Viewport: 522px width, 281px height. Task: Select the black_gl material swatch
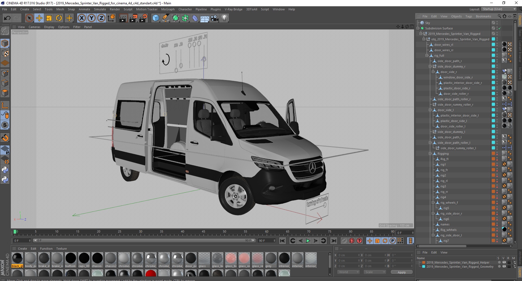pyautogui.click(x=17, y=260)
